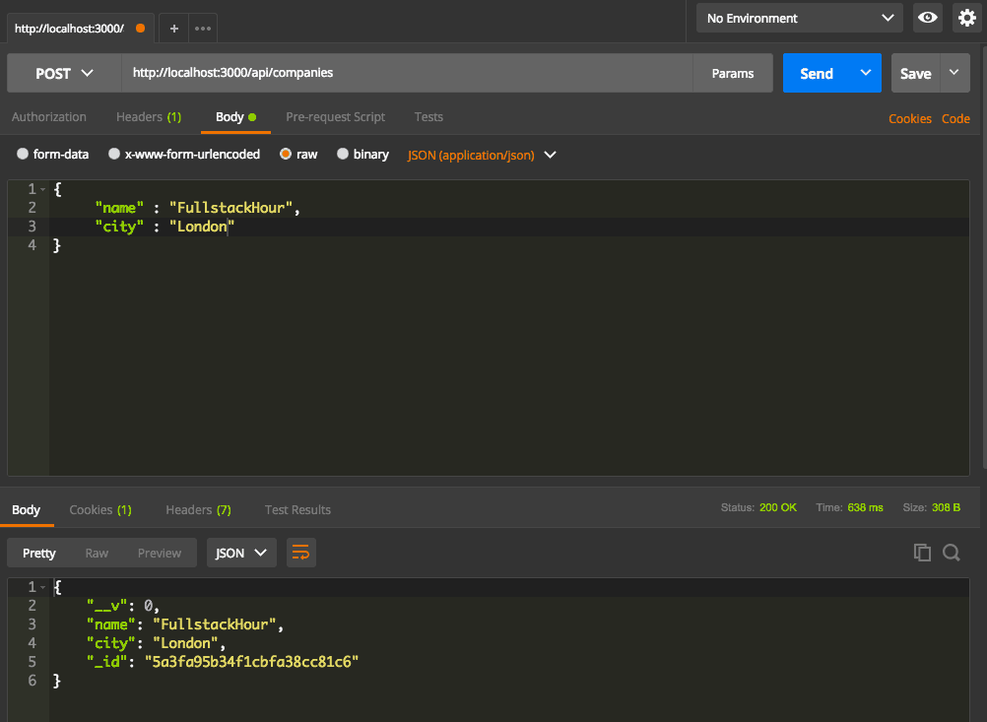Click the "city" key in response body
Screen dimensions: 987x722
click(110, 643)
